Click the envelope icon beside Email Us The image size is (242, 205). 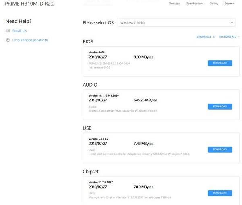8,31
